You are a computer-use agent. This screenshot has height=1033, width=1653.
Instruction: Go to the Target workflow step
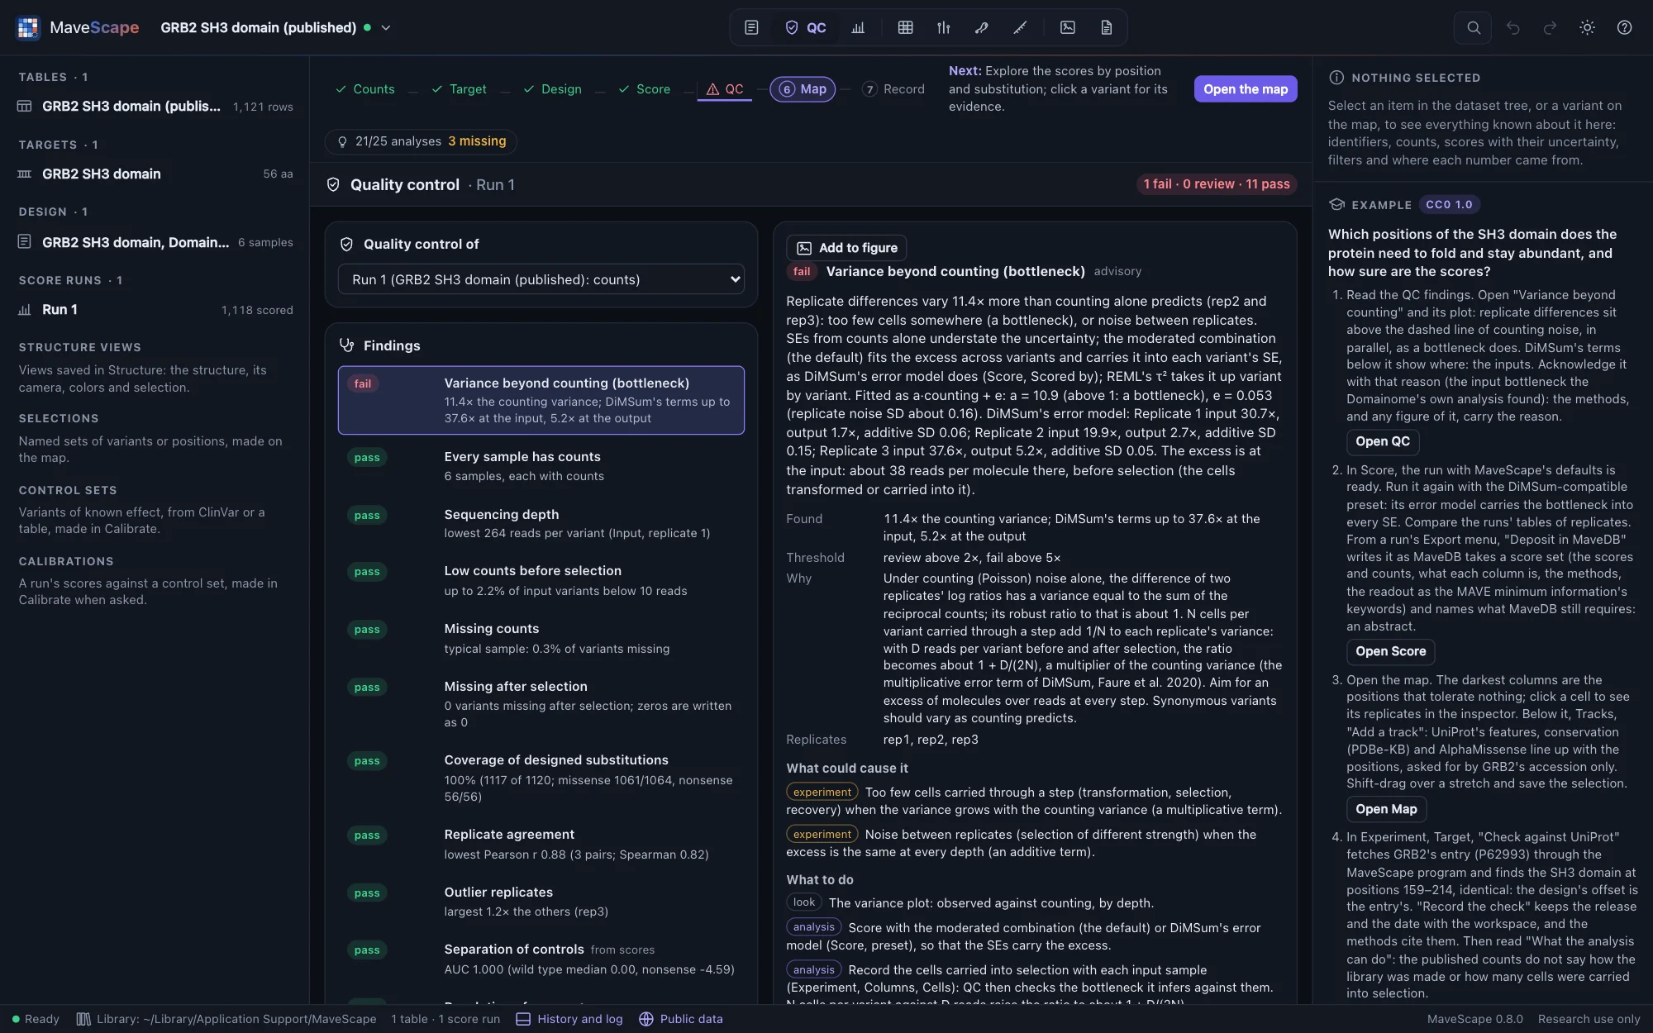click(459, 89)
